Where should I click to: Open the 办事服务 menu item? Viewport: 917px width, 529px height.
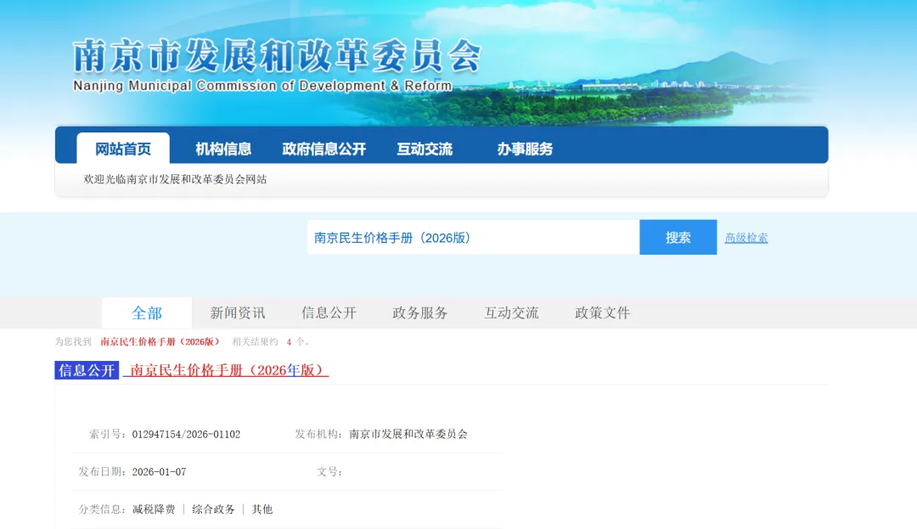point(525,149)
